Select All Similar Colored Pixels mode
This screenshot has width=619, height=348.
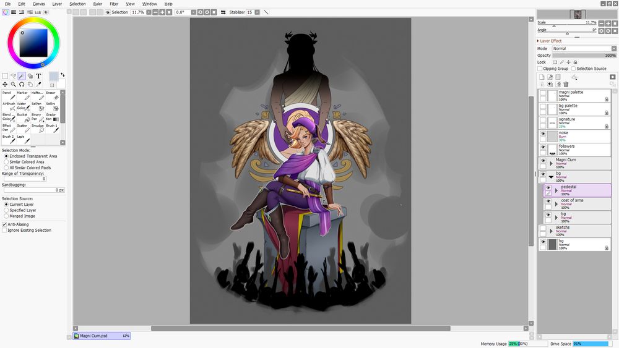tap(27, 168)
